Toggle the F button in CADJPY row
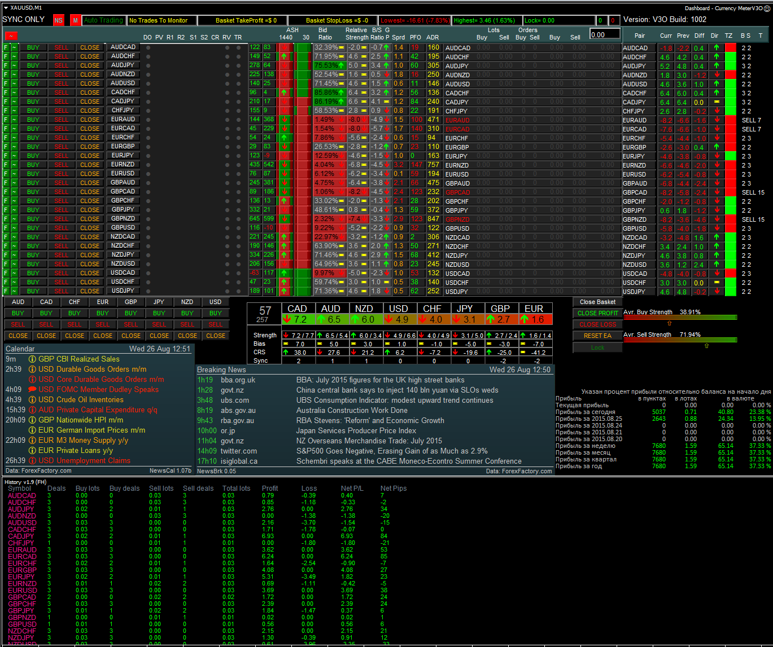The width and height of the screenshot is (773, 647). 6,102
